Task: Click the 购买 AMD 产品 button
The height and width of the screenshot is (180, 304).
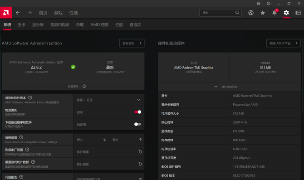Action: [284, 43]
